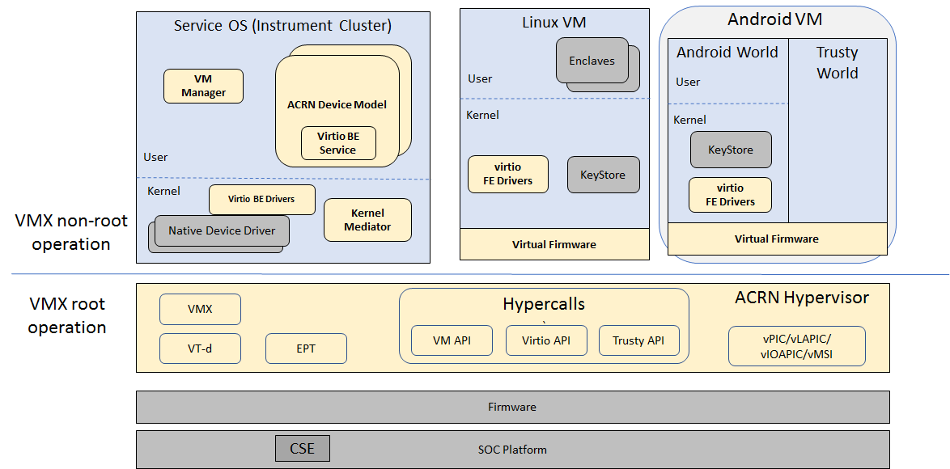The width and height of the screenshot is (950, 469).
Task: Select the Trusty API box
Action: [638, 340]
